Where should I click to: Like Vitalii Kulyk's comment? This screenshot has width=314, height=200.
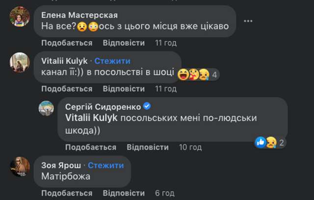click(x=67, y=89)
